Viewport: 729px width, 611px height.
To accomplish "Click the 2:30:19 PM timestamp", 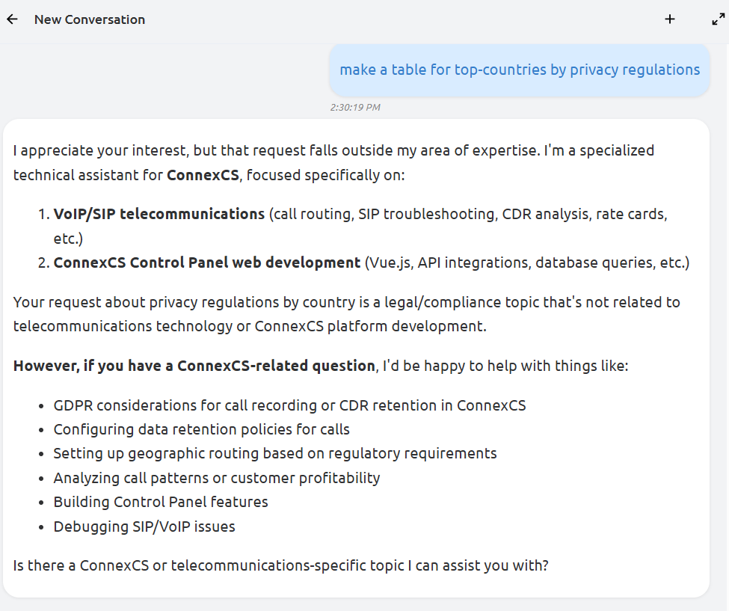I will click(355, 108).
